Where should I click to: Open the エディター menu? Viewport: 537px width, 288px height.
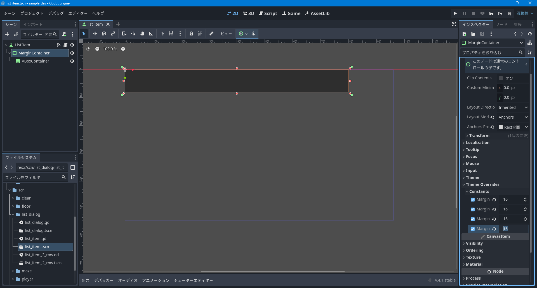(78, 13)
